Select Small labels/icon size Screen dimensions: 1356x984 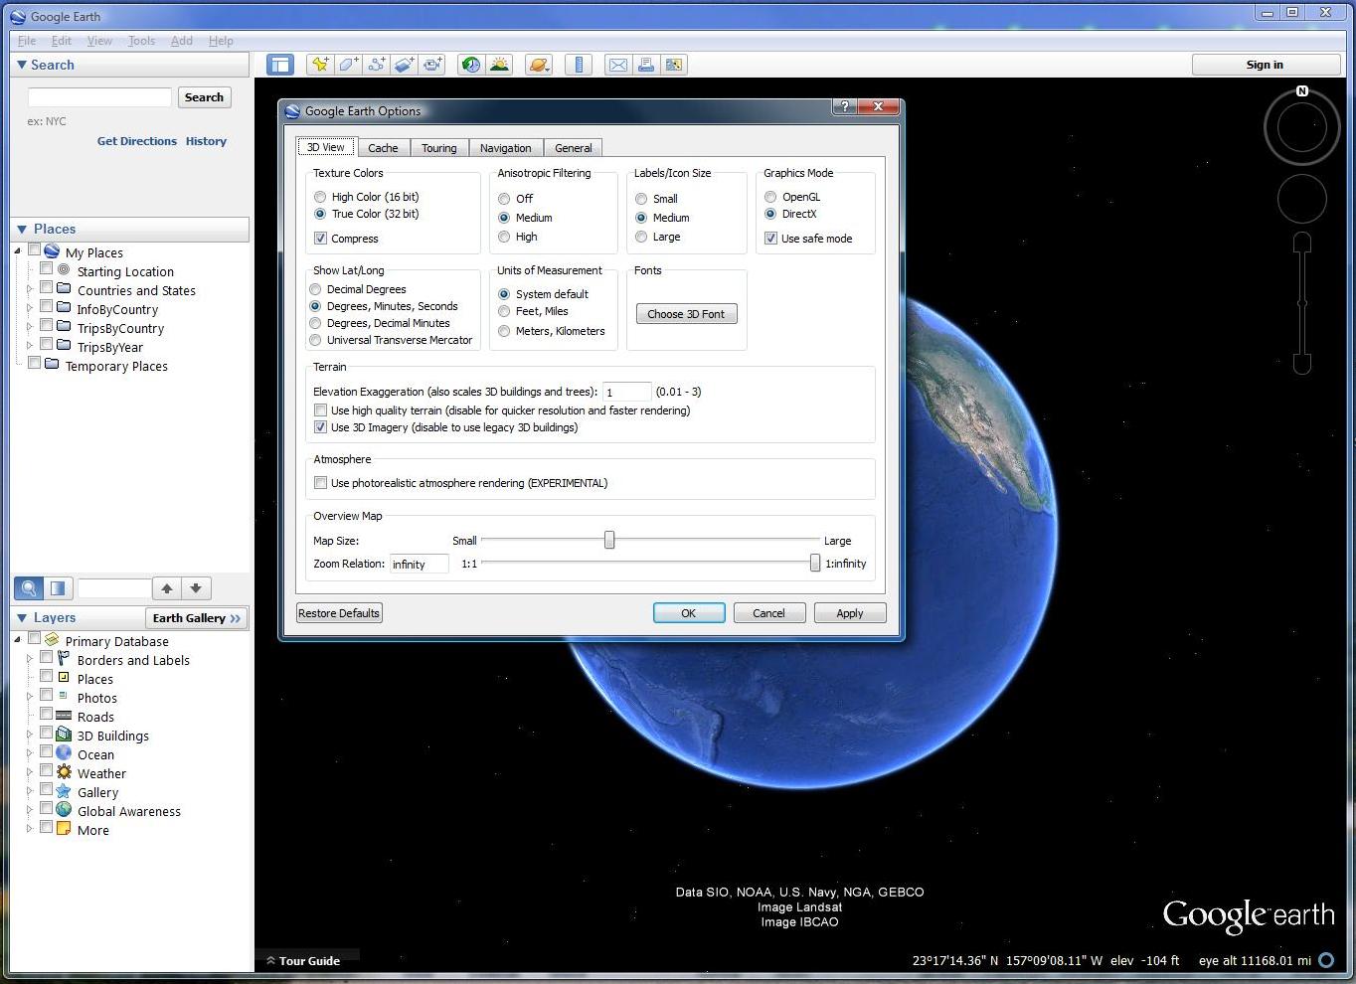(641, 199)
